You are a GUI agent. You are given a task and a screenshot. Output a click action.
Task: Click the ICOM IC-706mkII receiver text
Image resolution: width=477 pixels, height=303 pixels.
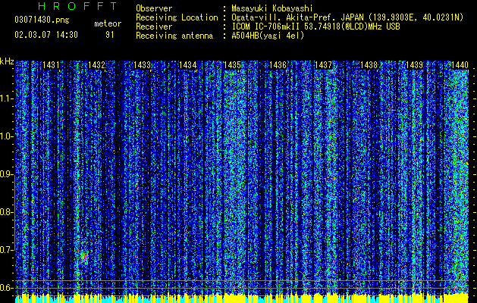pos(315,27)
